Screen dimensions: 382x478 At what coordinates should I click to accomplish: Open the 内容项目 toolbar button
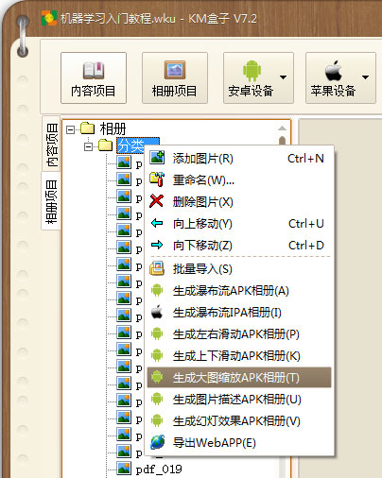coord(94,77)
